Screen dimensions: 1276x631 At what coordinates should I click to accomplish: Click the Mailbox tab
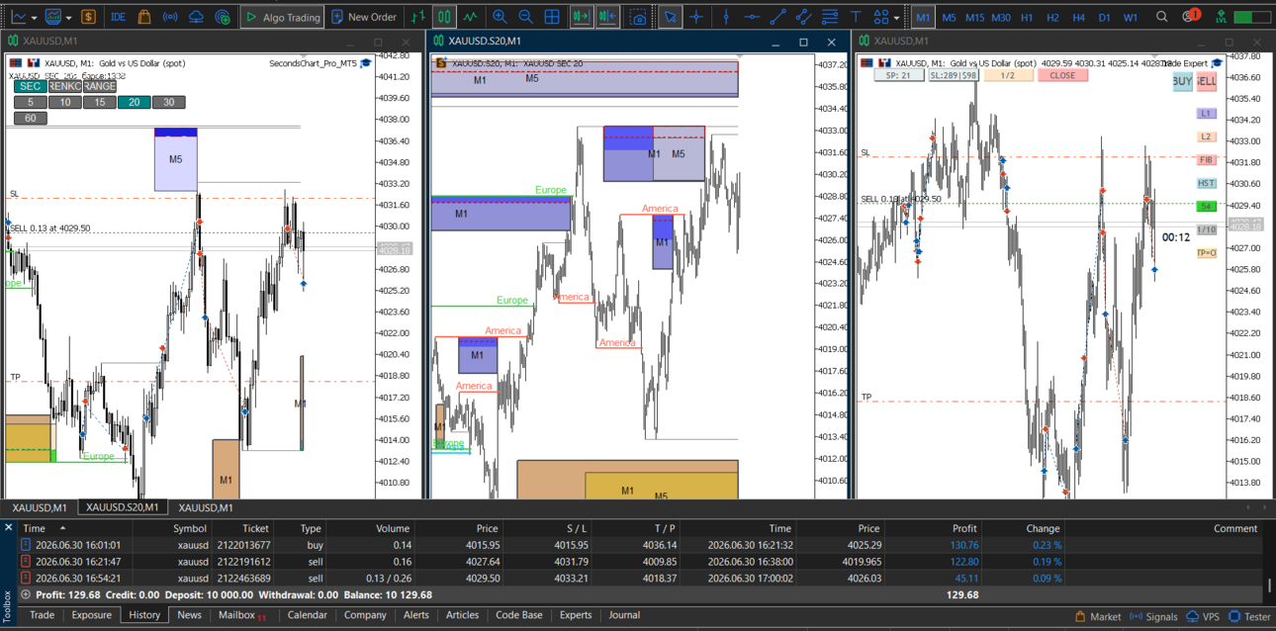242,615
